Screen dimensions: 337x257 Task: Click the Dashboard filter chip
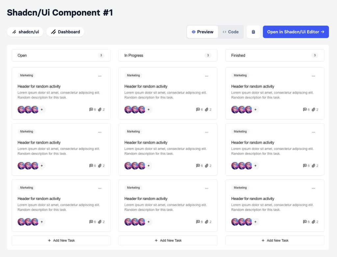pyautogui.click(x=65, y=32)
